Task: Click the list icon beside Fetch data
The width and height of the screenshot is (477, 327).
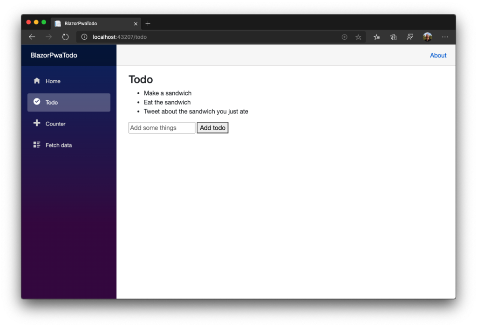Action: click(x=37, y=145)
